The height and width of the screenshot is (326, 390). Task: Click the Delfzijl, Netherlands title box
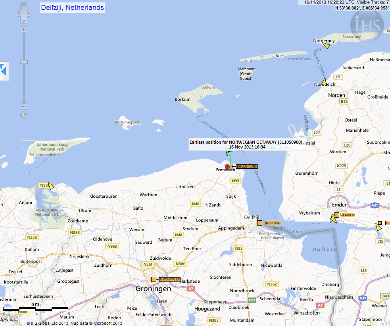[72, 8]
